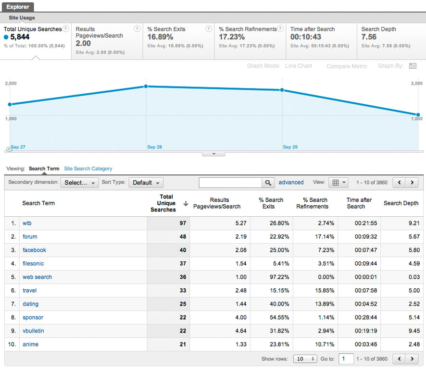This screenshot has height=369, width=426.
Task: Click the help icon on % Search Refinements
Action: (x=280, y=28)
